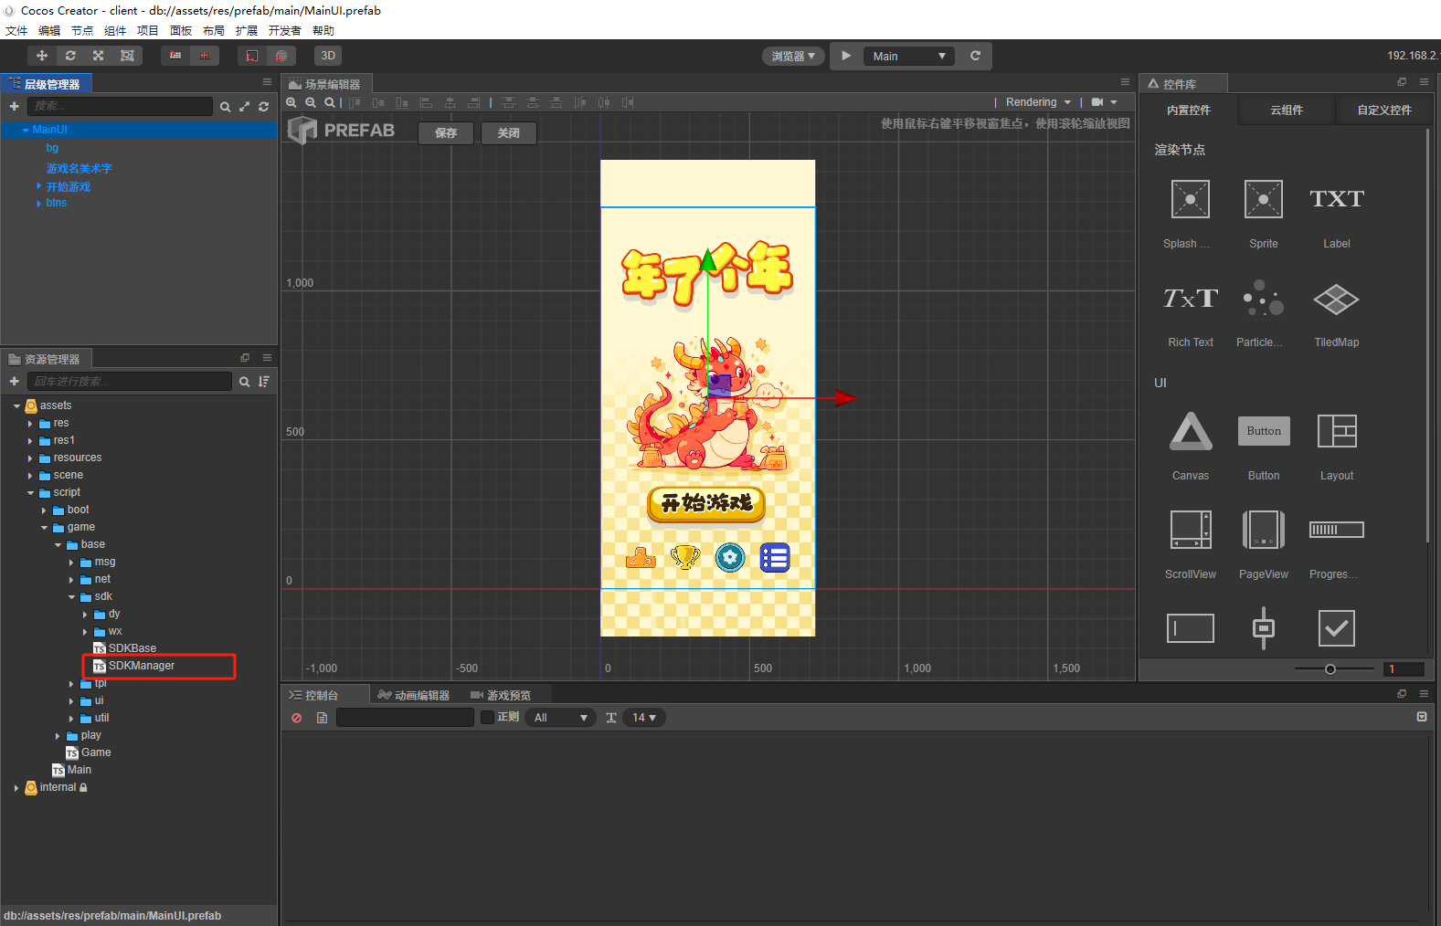This screenshot has width=1441, height=926.
Task: Refresh the hierarchy panel
Action: (x=263, y=107)
